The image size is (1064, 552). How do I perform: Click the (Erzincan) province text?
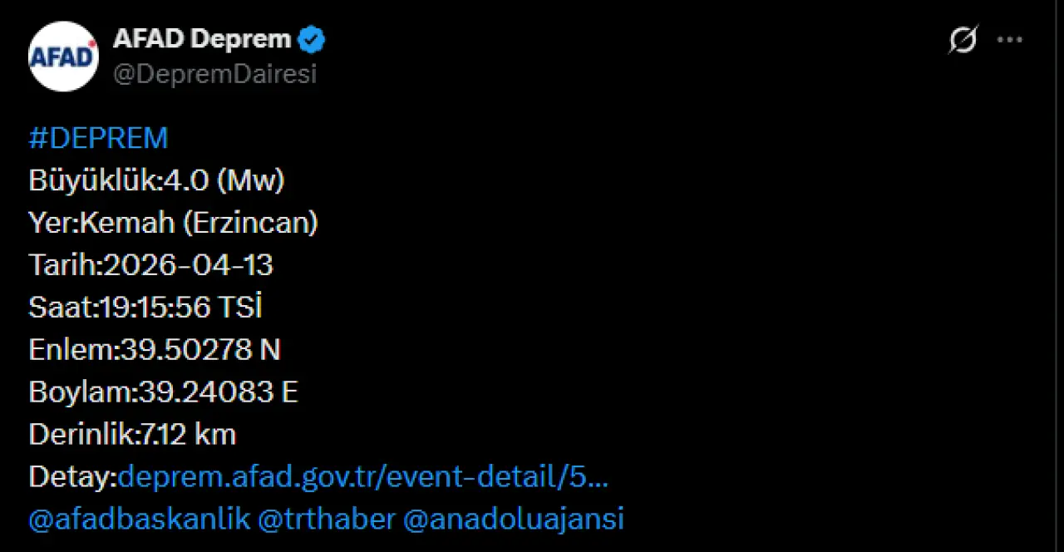point(250,223)
